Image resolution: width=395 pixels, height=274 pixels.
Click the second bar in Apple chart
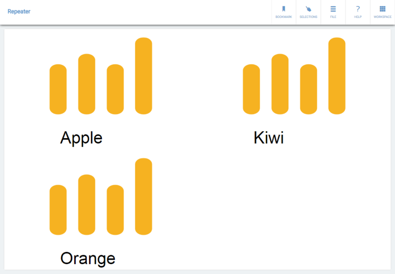click(87, 84)
